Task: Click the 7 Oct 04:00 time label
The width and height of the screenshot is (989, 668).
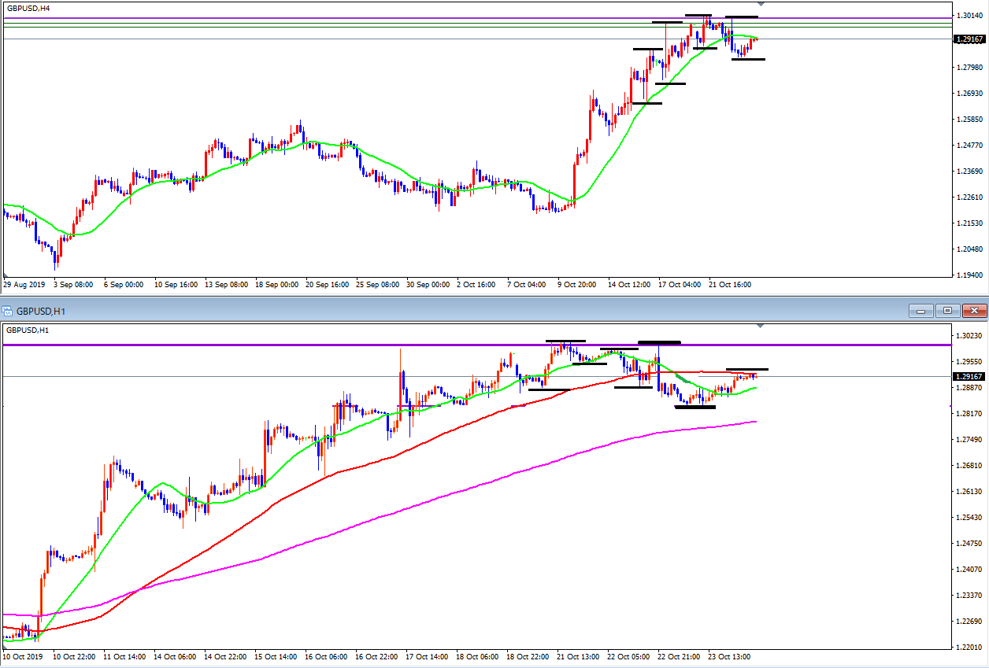Action: (x=527, y=285)
